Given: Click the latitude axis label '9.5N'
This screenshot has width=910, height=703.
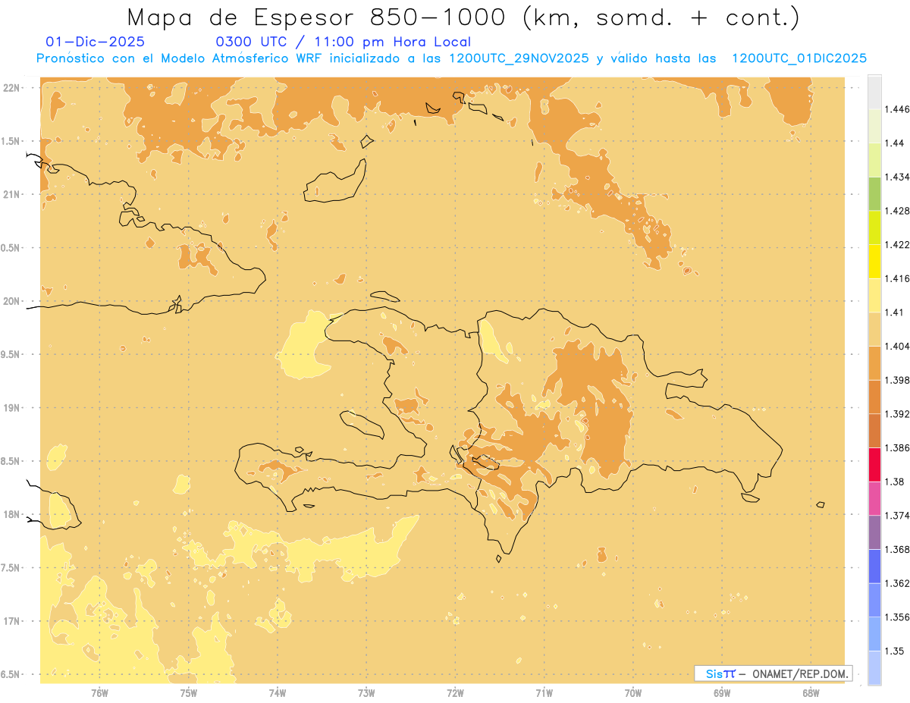Looking at the screenshot, I should (x=11, y=355).
